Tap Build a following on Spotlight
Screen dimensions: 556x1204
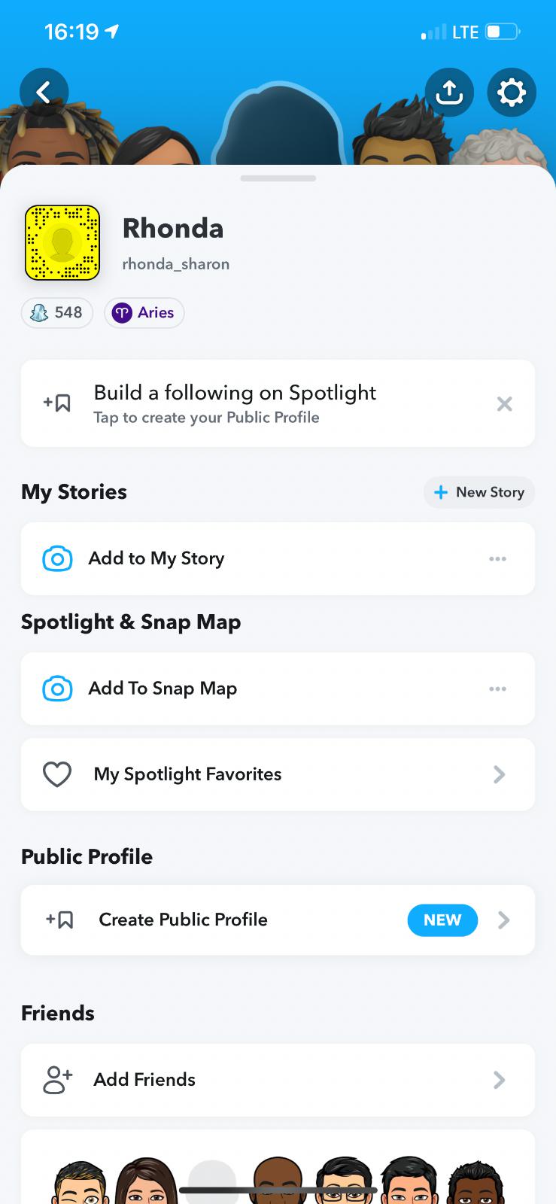(235, 403)
